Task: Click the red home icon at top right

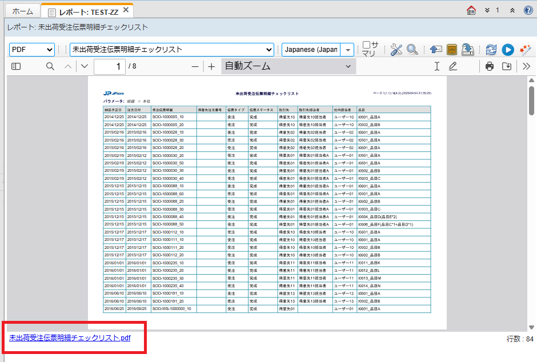Action: 471,10
